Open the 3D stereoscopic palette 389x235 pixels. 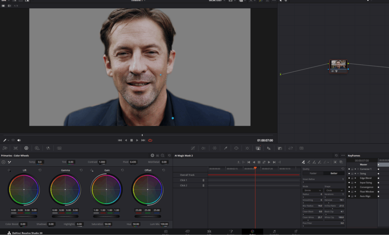tap(301, 148)
